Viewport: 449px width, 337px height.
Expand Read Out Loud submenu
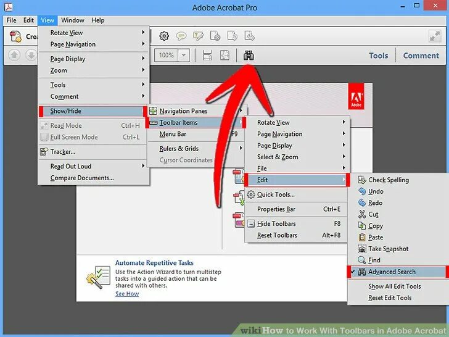93,166
